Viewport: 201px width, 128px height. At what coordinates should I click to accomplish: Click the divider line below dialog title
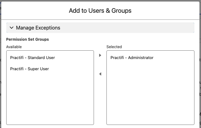pyautogui.click(x=100, y=20)
